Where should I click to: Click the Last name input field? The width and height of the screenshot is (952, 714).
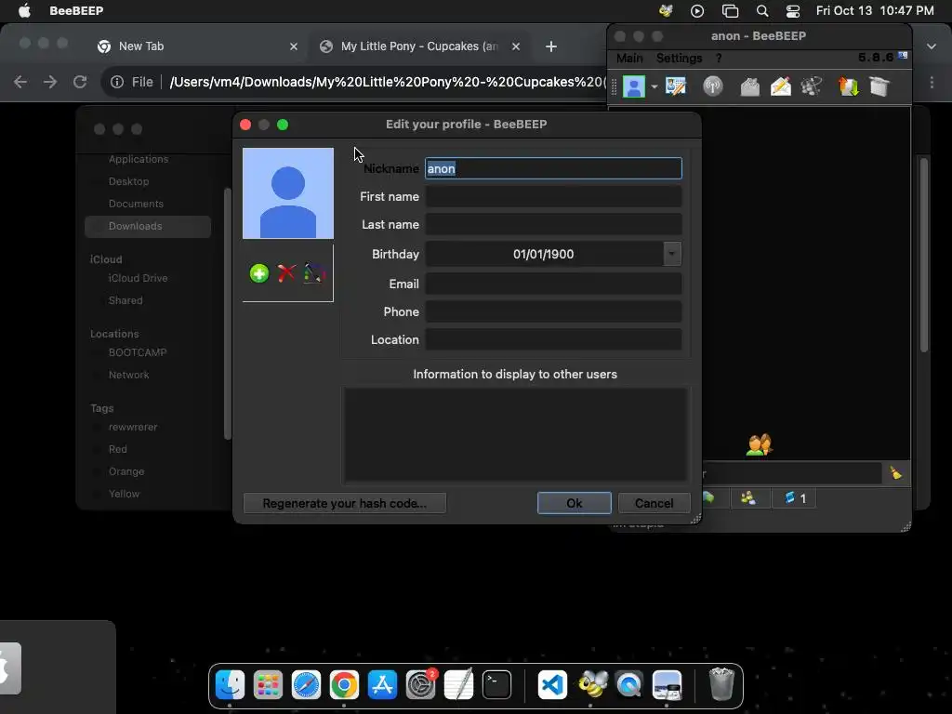553,224
